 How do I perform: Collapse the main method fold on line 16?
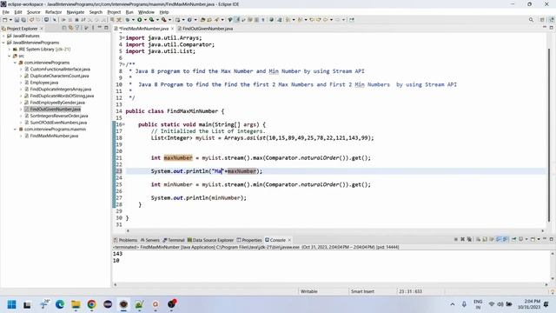(123, 124)
